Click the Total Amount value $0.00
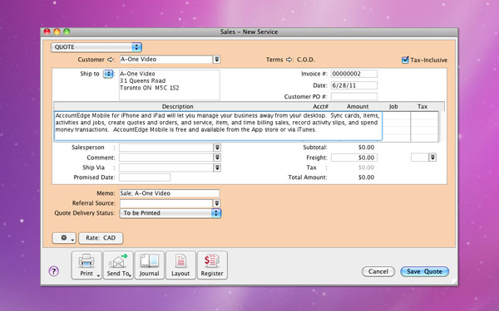 pyautogui.click(x=366, y=177)
